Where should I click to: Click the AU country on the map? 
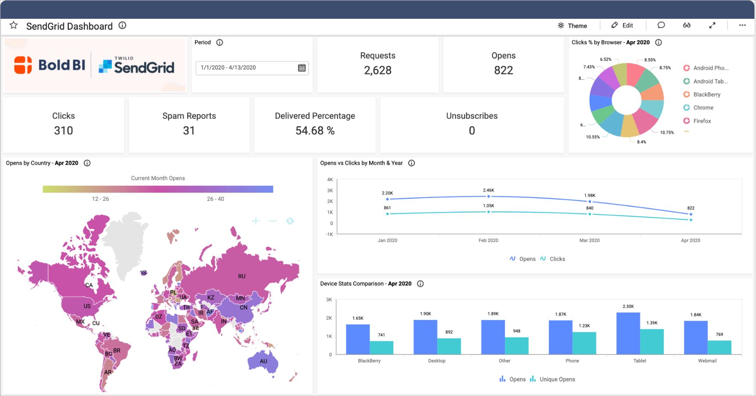click(x=263, y=361)
